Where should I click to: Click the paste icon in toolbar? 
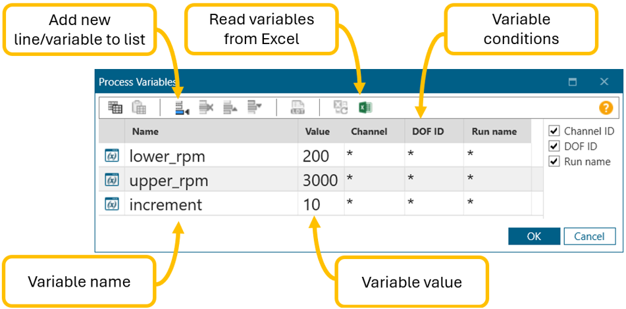[139, 108]
